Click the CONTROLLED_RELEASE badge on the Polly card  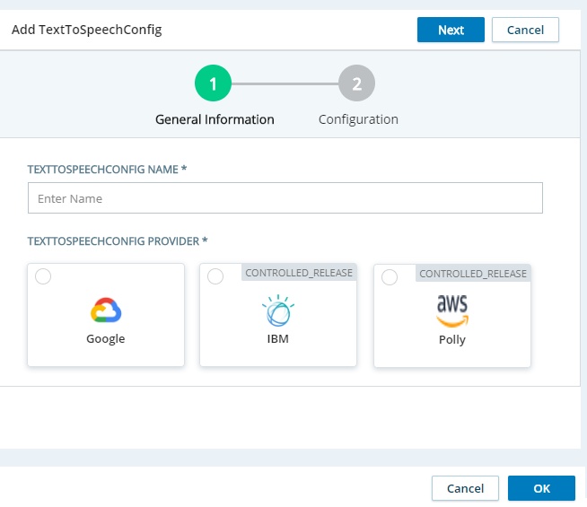pos(473,274)
